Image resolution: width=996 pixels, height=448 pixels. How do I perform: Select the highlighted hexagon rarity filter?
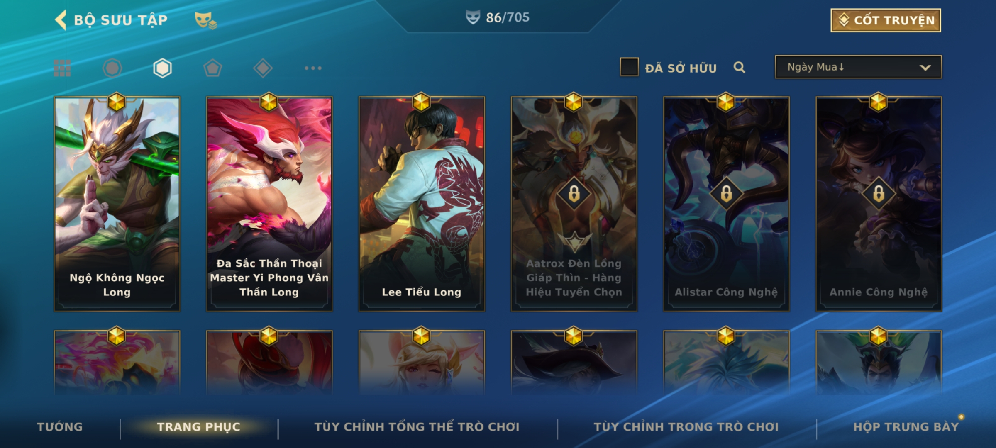click(x=162, y=68)
